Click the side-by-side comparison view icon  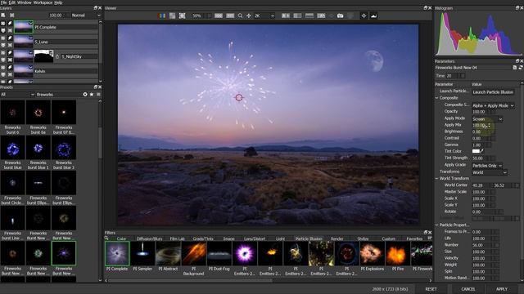tap(286, 16)
